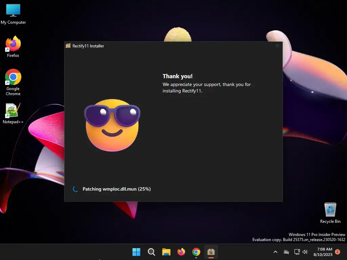The image size is (347, 260).
Task: Click the Patching wmploc.dll.mun (25%) status
Action: pos(117,189)
